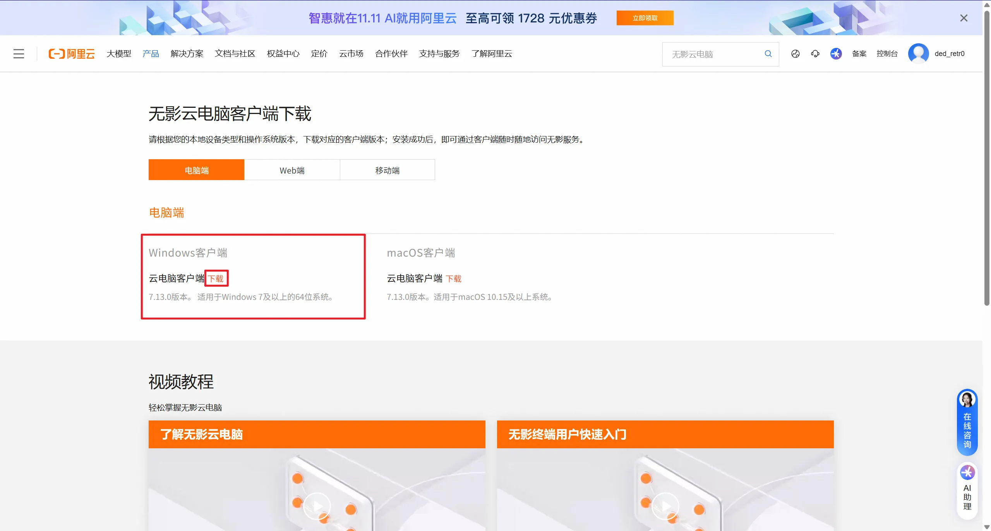Play the 了解无影云电脑 video

(317, 506)
